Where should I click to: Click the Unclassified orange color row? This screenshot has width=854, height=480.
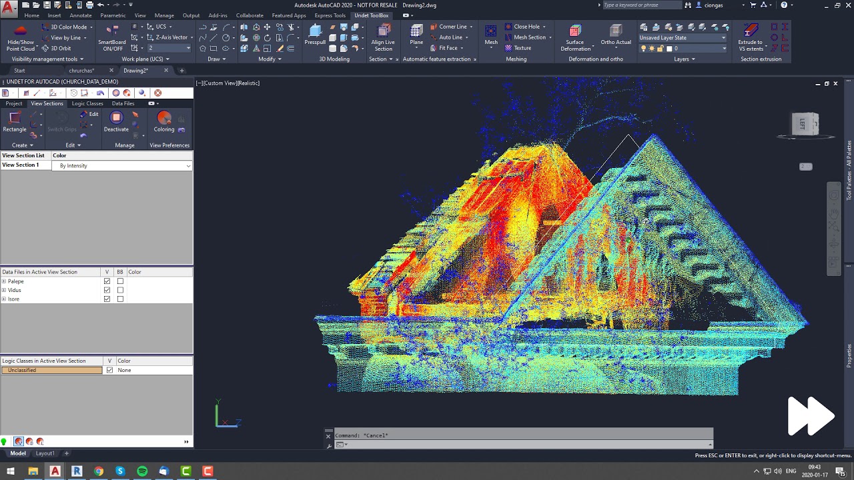tap(52, 370)
